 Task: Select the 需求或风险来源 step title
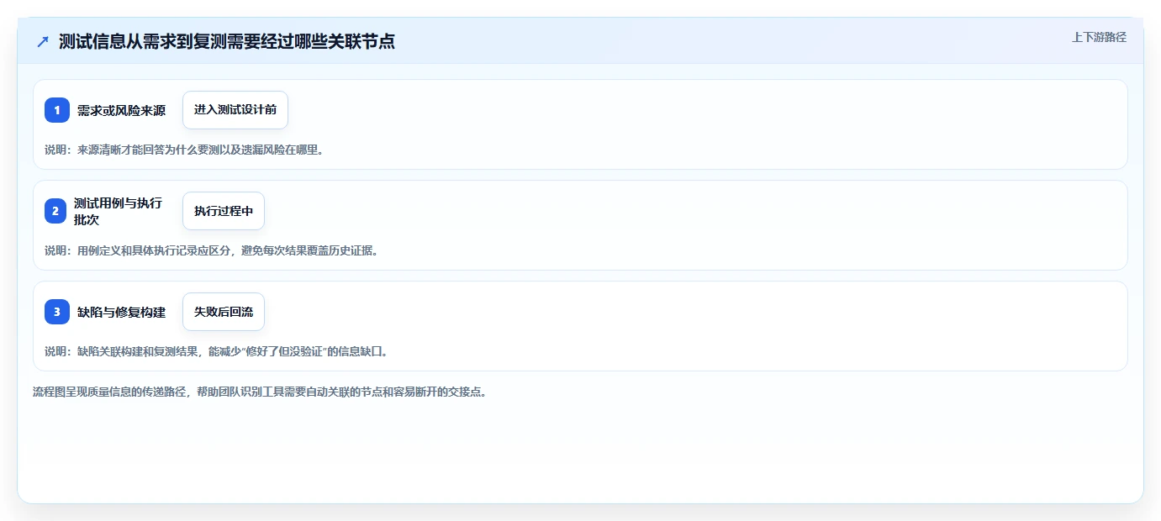point(121,110)
